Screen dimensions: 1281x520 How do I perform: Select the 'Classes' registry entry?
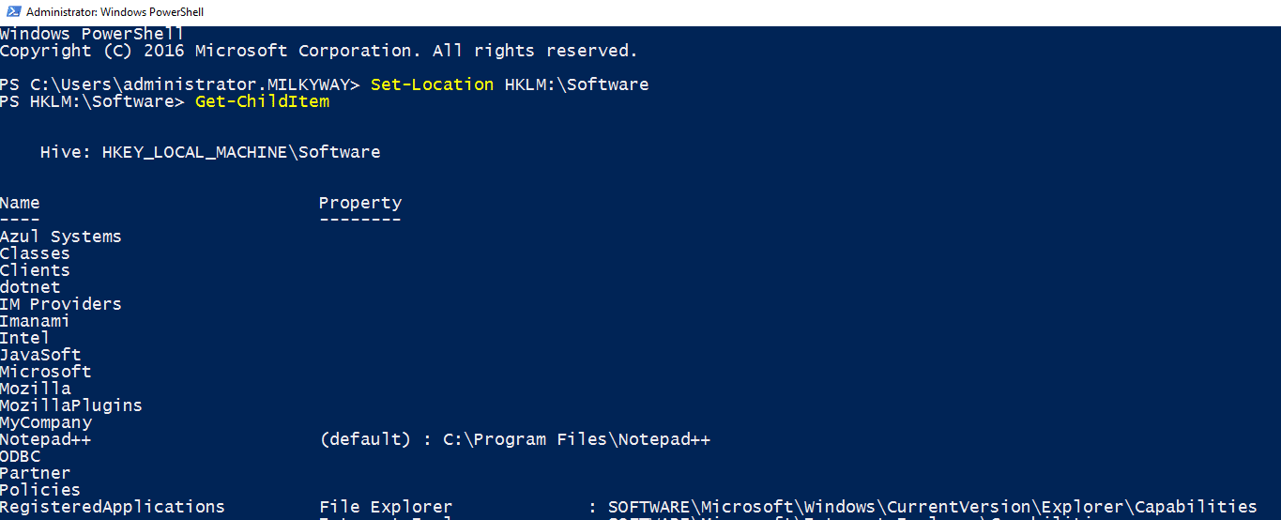pyautogui.click(x=35, y=253)
